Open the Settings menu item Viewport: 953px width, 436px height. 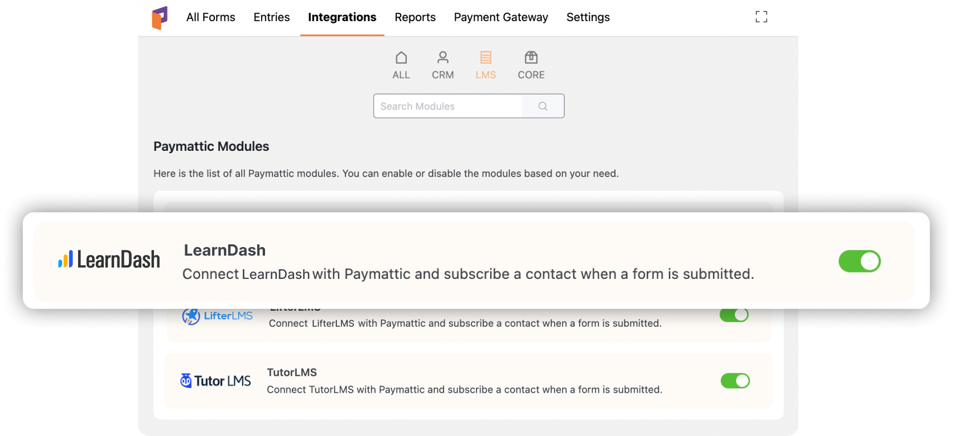coord(588,17)
